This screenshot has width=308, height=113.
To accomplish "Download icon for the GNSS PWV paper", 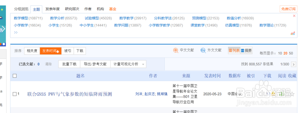I will tap(273, 94).
